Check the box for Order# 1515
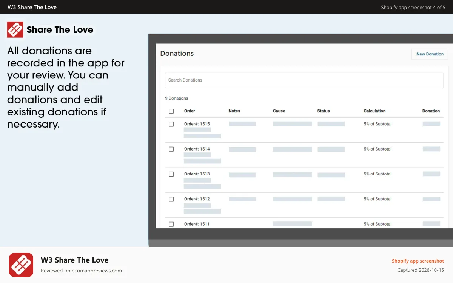Image resolution: width=453 pixels, height=283 pixels. click(171, 124)
